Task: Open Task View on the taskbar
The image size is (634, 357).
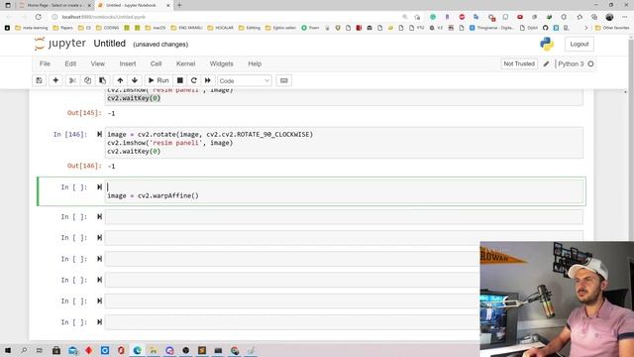Action: tap(40, 350)
